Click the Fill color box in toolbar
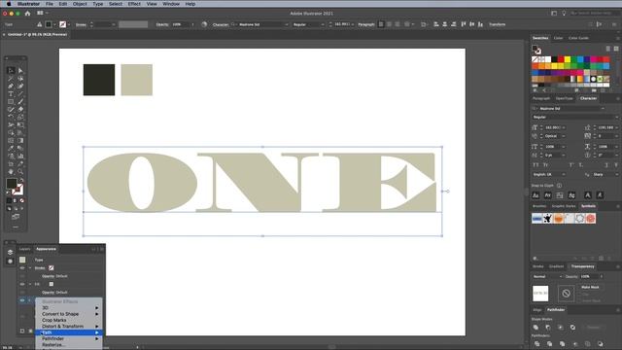This screenshot has height=350, width=622. 11,184
